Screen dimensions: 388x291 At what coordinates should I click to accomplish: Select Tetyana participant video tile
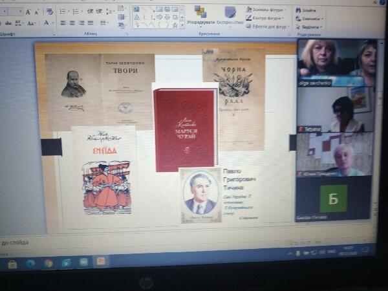coord(336,110)
